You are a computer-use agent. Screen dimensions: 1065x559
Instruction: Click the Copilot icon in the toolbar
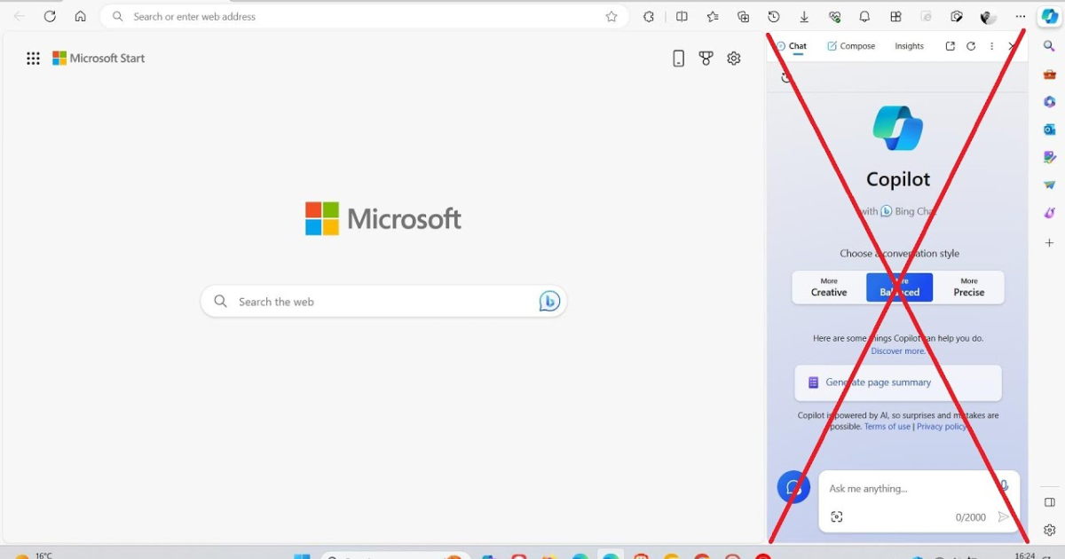coord(1049,17)
